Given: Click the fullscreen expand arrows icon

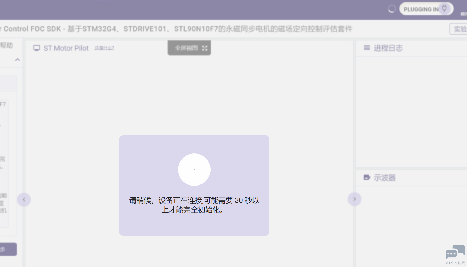Looking at the screenshot, I should 205,48.
